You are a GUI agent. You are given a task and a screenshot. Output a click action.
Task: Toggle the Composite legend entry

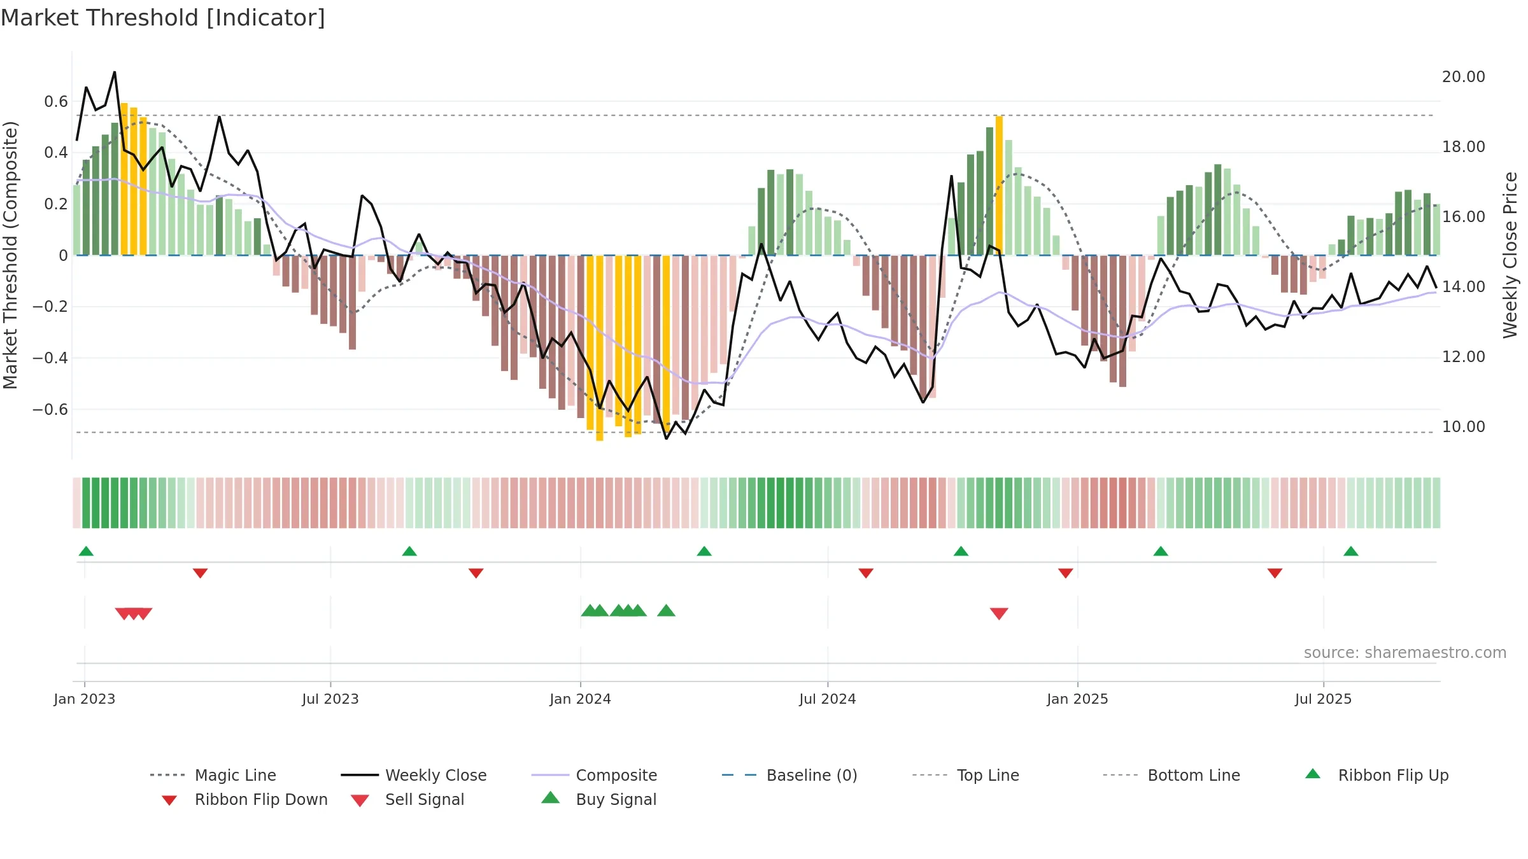click(594, 775)
